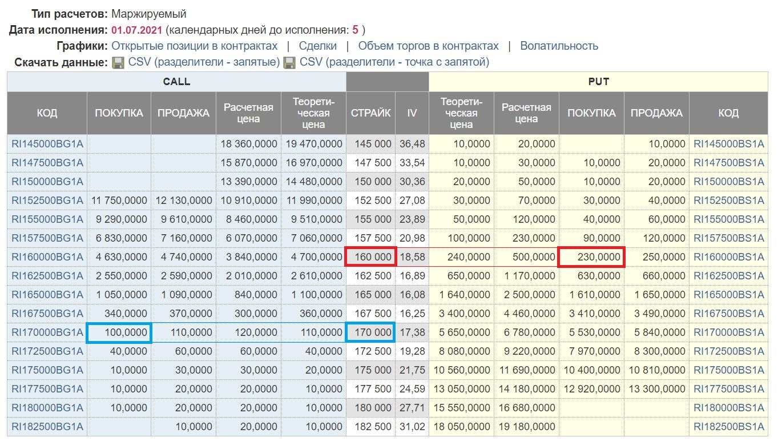Click call theoretical price 19 470,0000
The height and width of the screenshot is (445, 782).
point(313,144)
